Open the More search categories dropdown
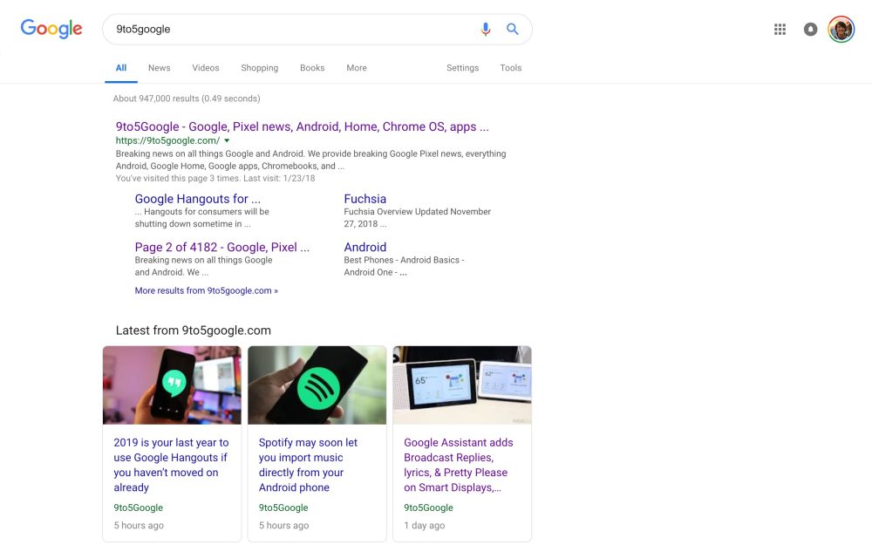This screenshot has height=545, width=872. coord(356,67)
